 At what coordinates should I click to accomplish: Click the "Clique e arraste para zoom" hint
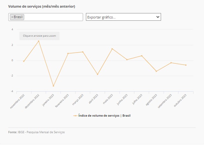pos(39,36)
